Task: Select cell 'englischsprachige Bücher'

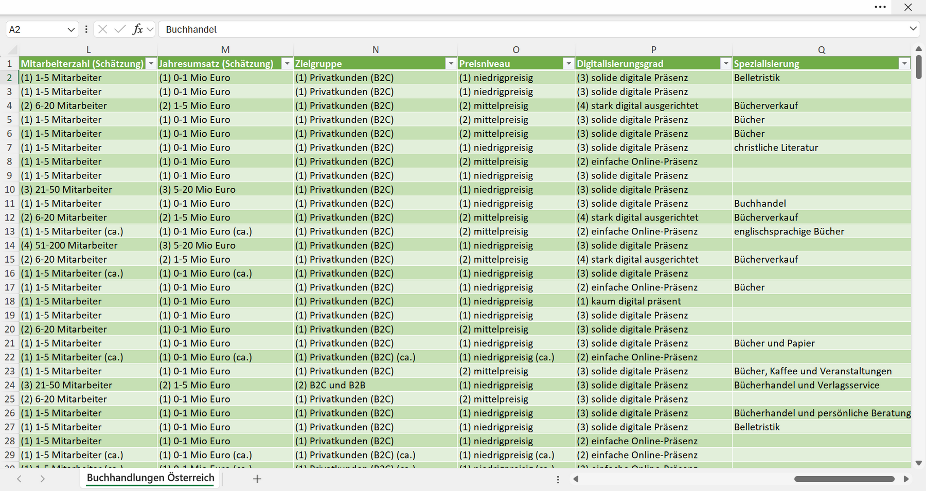Action: (822, 231)
